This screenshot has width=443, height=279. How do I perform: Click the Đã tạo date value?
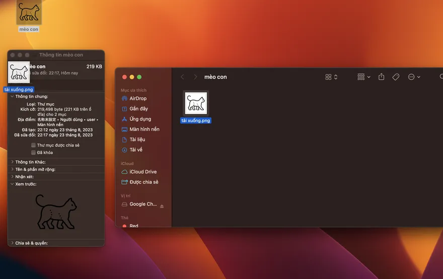(65, 130)
